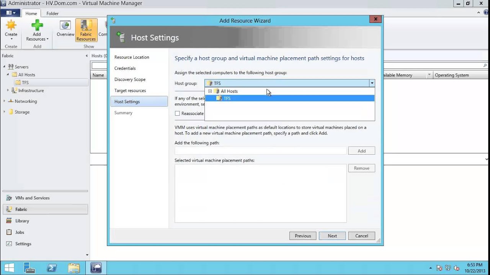Go to Discovery Scope wizard step

[130, 79]
